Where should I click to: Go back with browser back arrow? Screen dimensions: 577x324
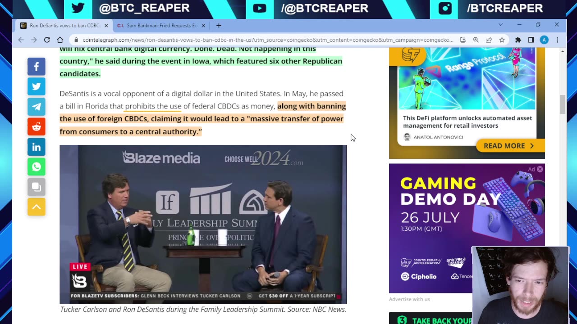(x=21, y=40)
